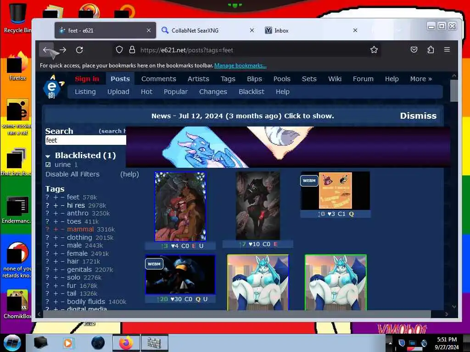470x352 pixels.
Task: Open the dark globe taskbar icon
Action: pos(98,343)
